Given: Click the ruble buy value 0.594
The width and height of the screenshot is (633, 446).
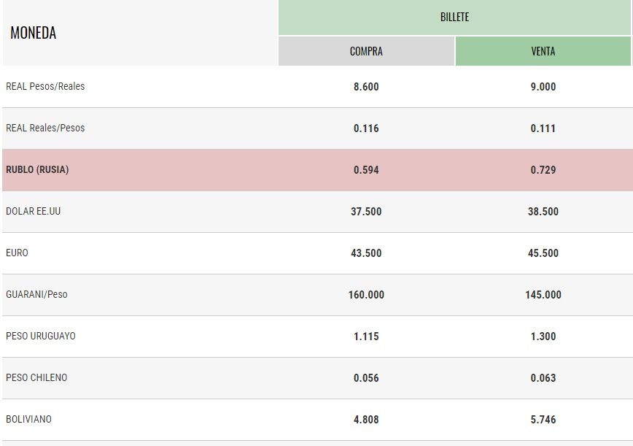Looking at the screenshot, I should (366, 170).
